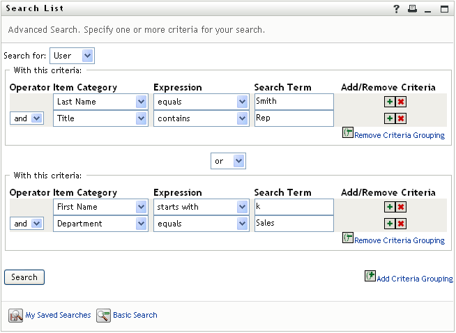456x333 pixels.
Task: Open the 'and' operator dropdown beside Title
Action: click(26, 118)
